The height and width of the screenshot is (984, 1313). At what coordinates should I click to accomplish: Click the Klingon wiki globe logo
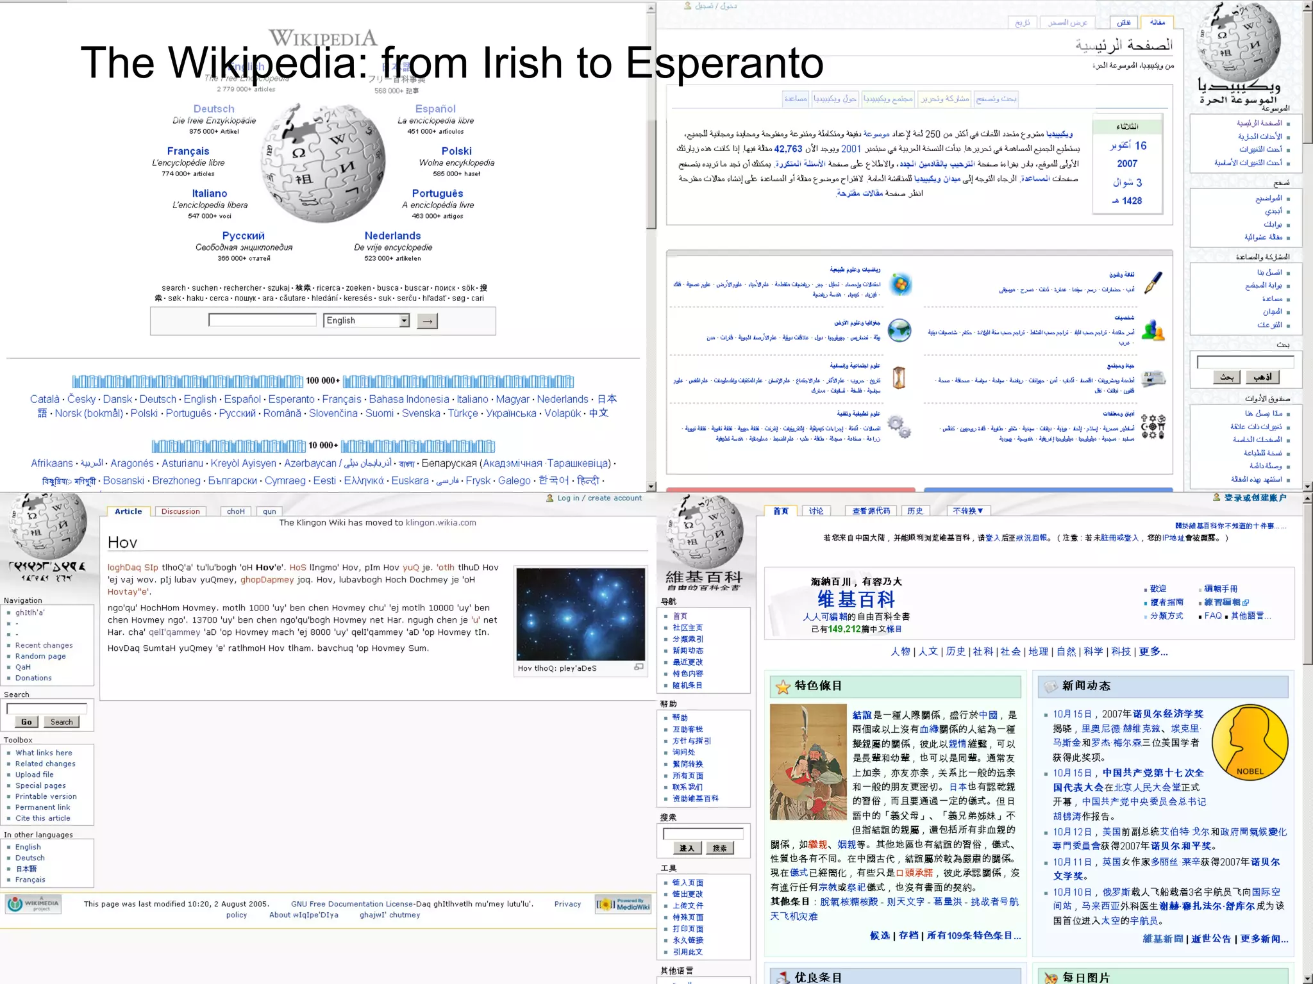[x=47, y=527]
